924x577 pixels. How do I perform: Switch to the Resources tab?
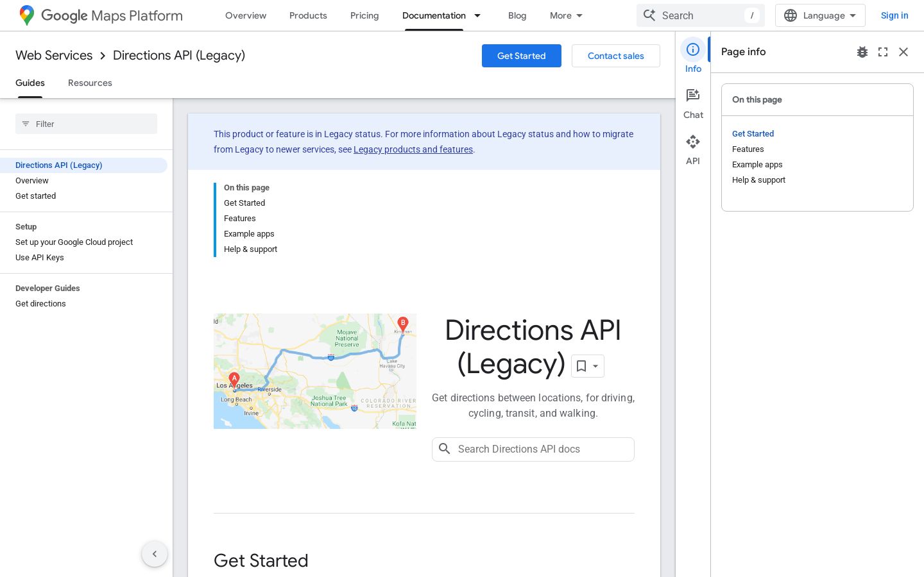pyautogui.click(x=90, y=83)
